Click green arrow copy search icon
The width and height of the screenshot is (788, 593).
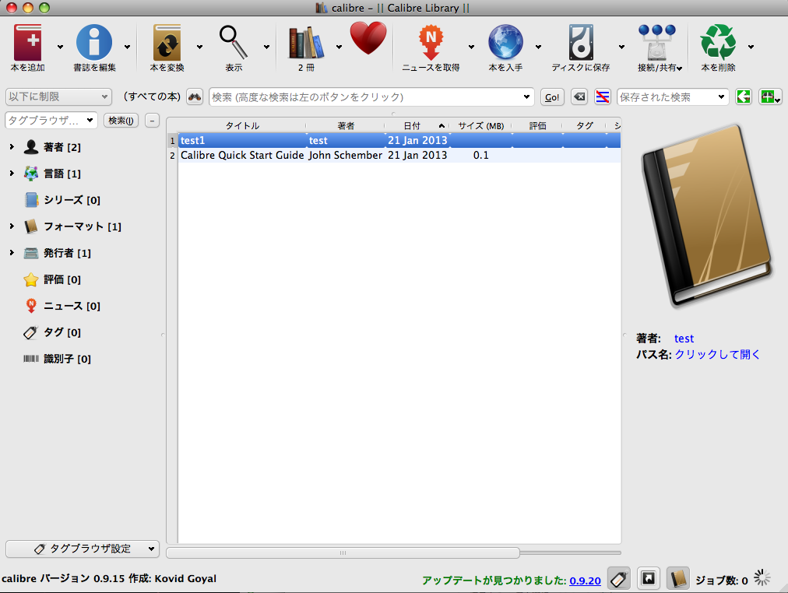(744, 96)
